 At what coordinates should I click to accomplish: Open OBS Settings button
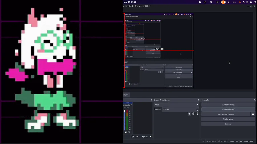[228, 124]
